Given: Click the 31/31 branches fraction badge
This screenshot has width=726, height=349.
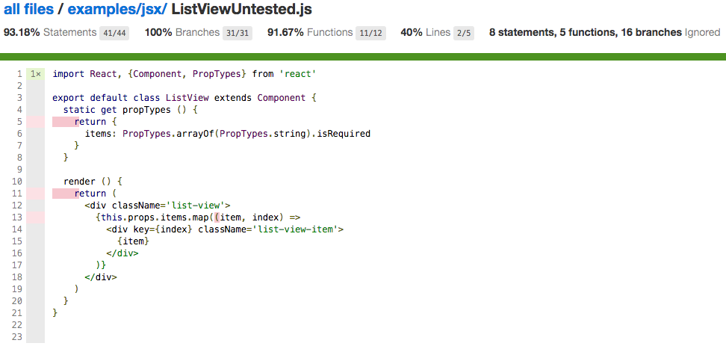Looking at the screenshot, I should [x=237, y=33].
